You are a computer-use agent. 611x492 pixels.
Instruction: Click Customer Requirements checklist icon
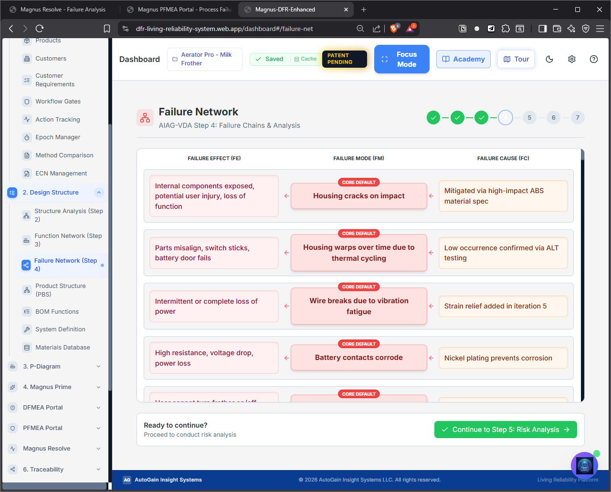27,80
